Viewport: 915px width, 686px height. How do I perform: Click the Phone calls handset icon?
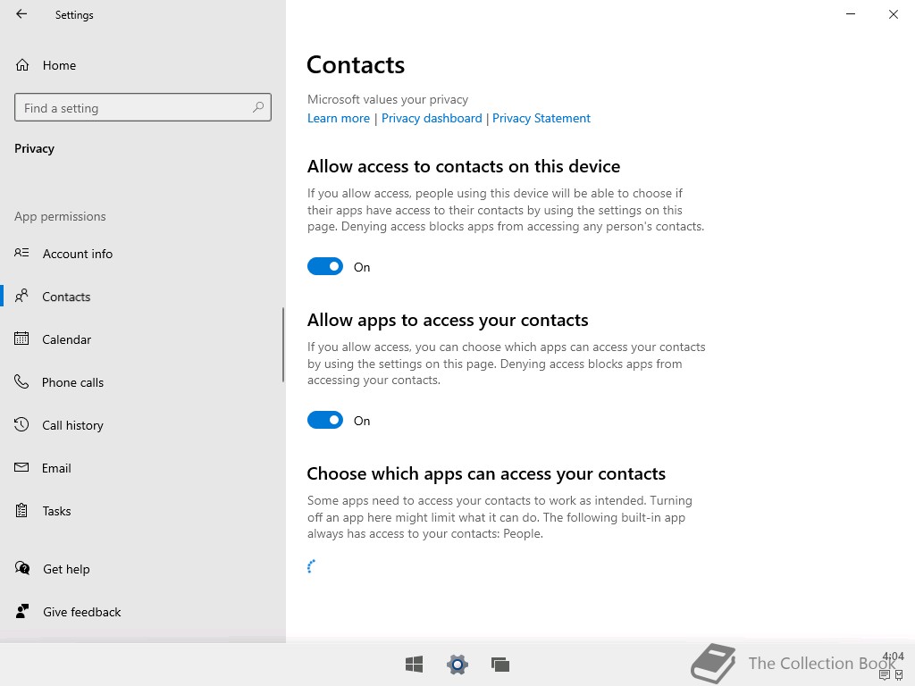pos(21,381)
